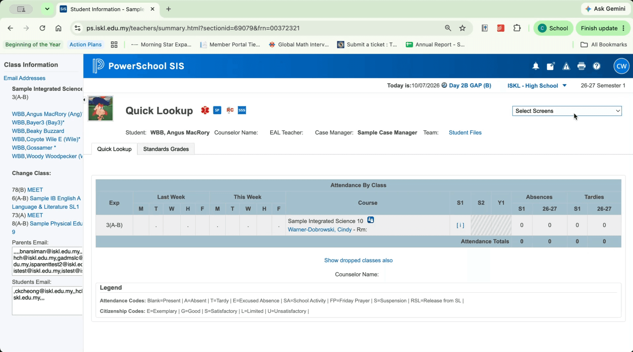Open teacher link Warner-Dobrowski, Cindy
The height and width of the screenshot is (352, 633).
319,229
